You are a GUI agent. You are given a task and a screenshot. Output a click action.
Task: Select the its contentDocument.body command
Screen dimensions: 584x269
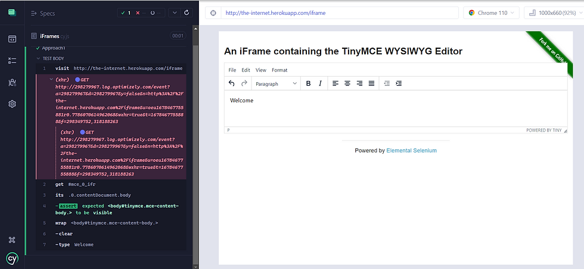tap(111, 195)
